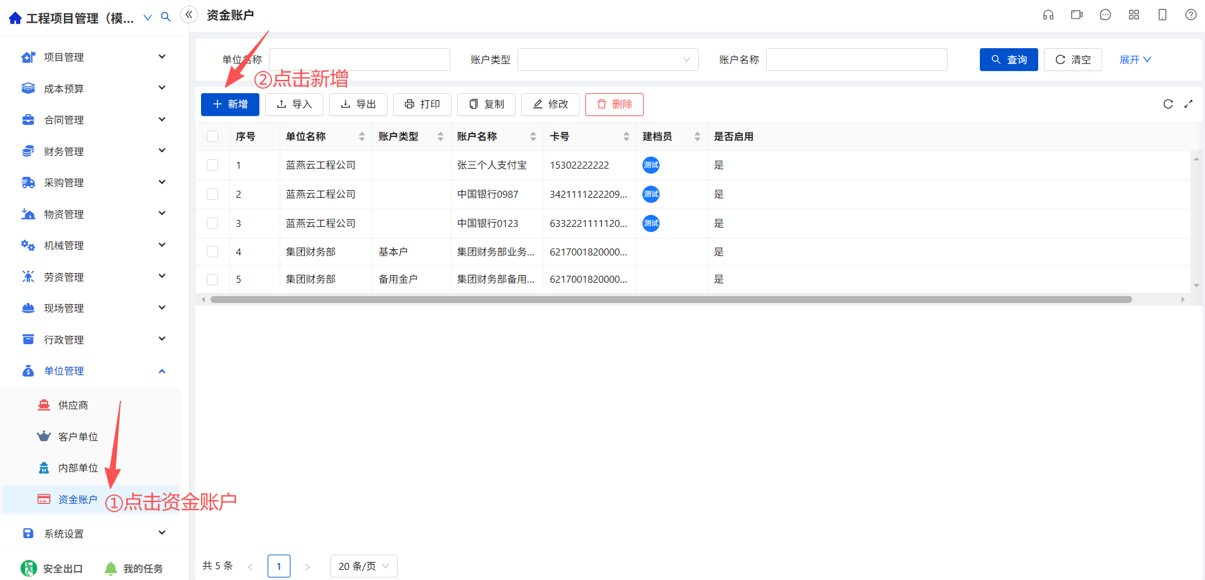Click the 内部单位 icon in sidebar
Viewport: 1205px width, 580px height.
(44, 468)
